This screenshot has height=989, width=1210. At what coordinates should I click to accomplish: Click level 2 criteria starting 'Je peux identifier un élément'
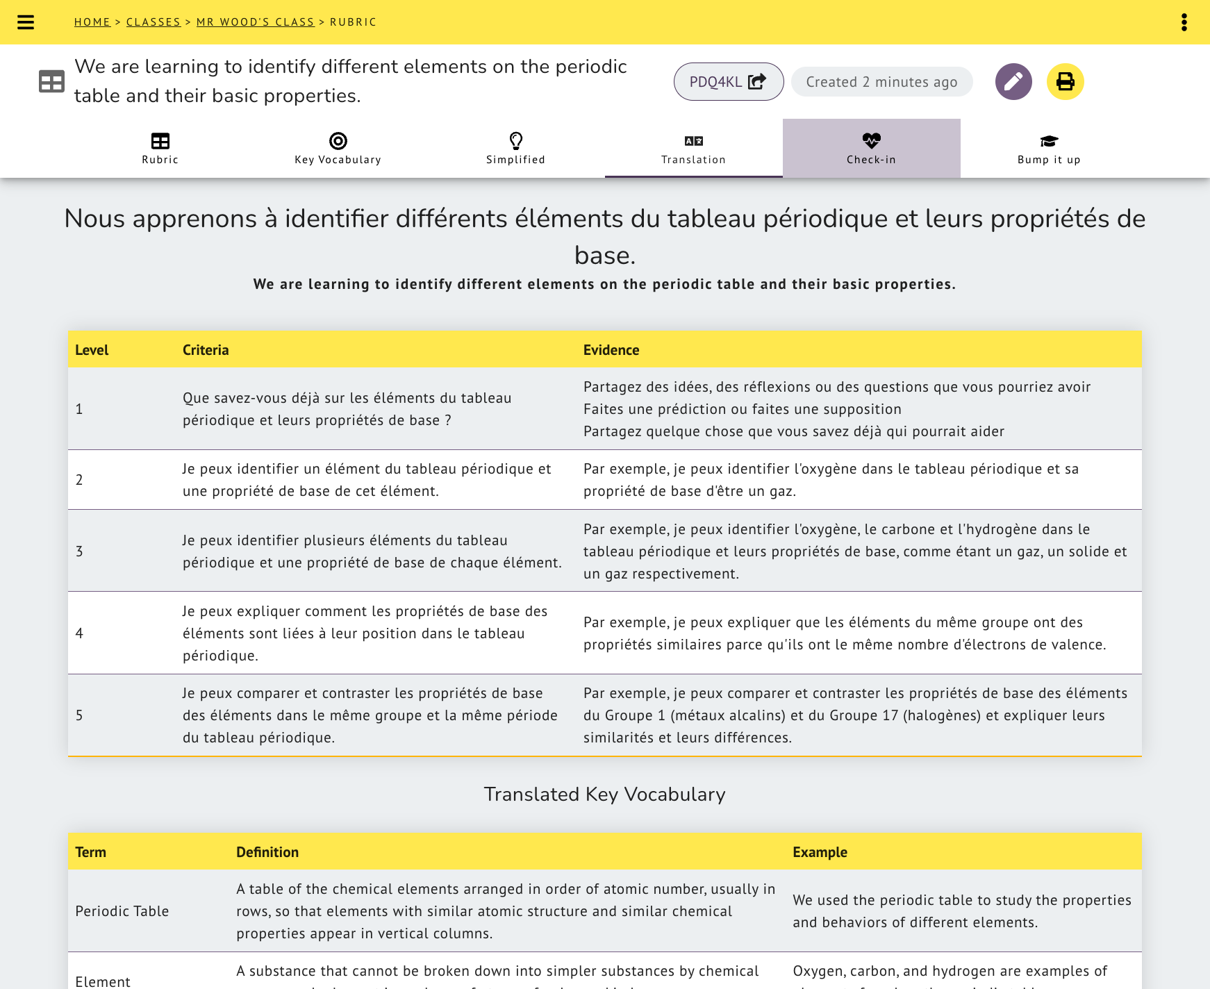coord(367,480)
